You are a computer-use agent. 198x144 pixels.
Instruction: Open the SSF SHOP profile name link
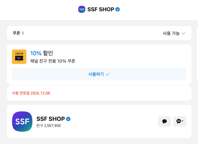pyautogui.click(x=51, y=119)
